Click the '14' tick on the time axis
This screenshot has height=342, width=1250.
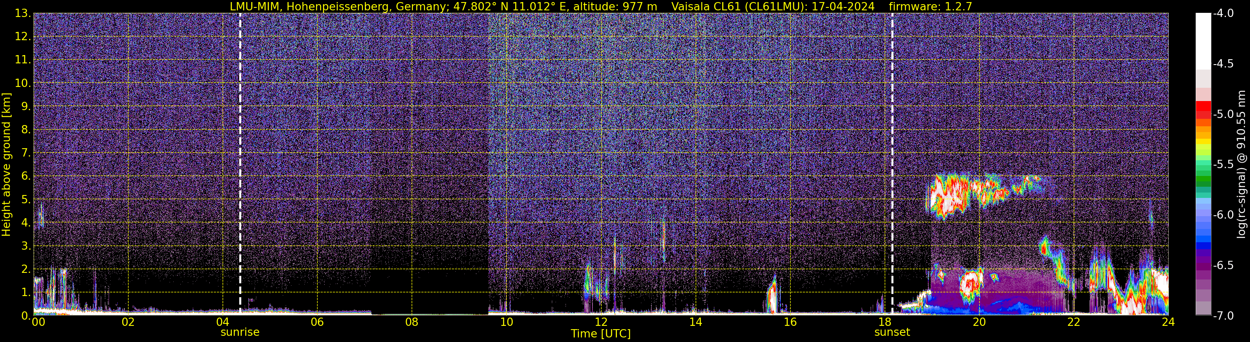[695, 322]
